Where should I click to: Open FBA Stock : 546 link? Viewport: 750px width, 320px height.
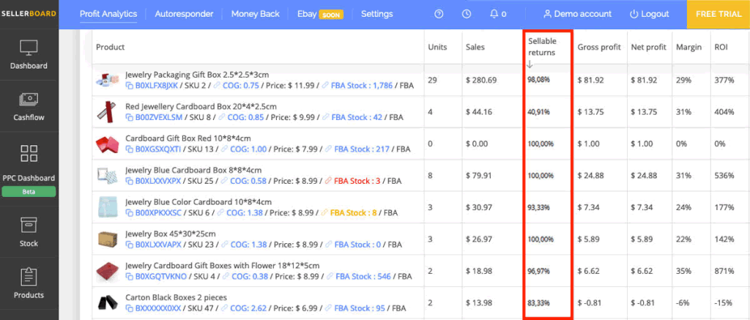point(363,277)
